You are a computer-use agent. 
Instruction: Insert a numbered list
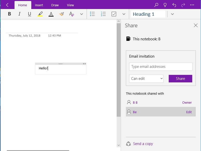(x=103, y=14)
